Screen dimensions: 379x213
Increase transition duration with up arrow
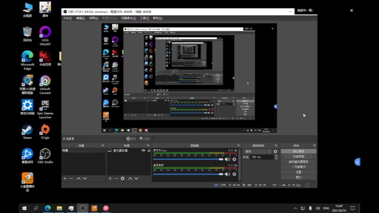point(276,156)
